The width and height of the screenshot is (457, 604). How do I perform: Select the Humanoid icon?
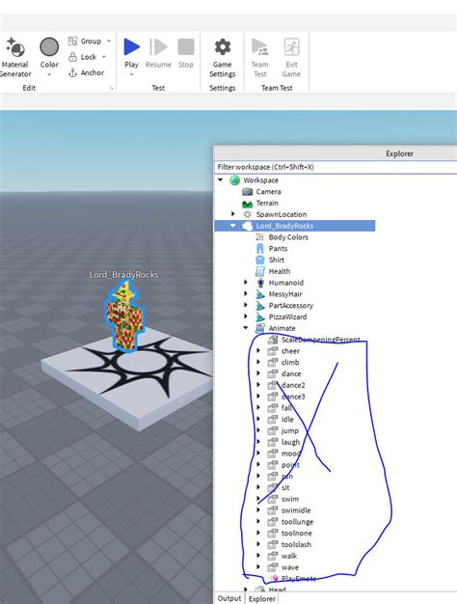pos(260,283)
